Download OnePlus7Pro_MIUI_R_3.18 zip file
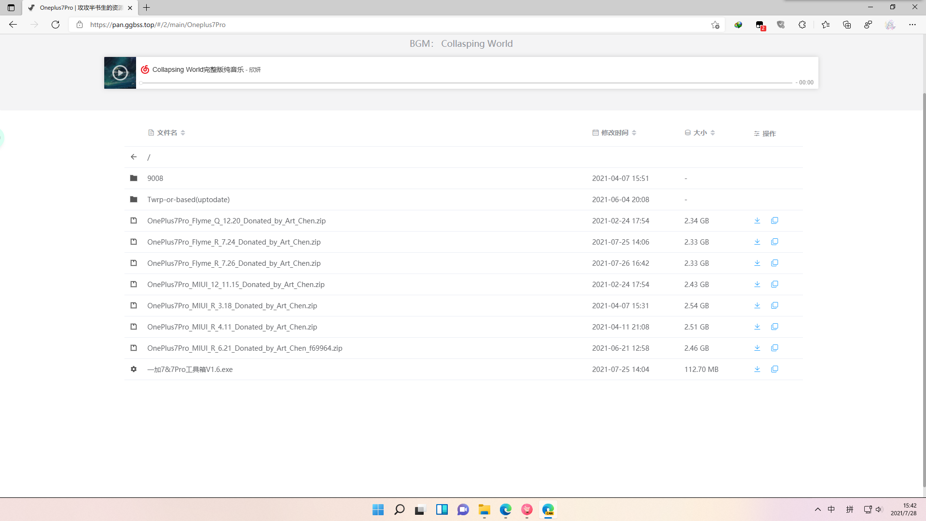926x521 pixels. point(757,305)
